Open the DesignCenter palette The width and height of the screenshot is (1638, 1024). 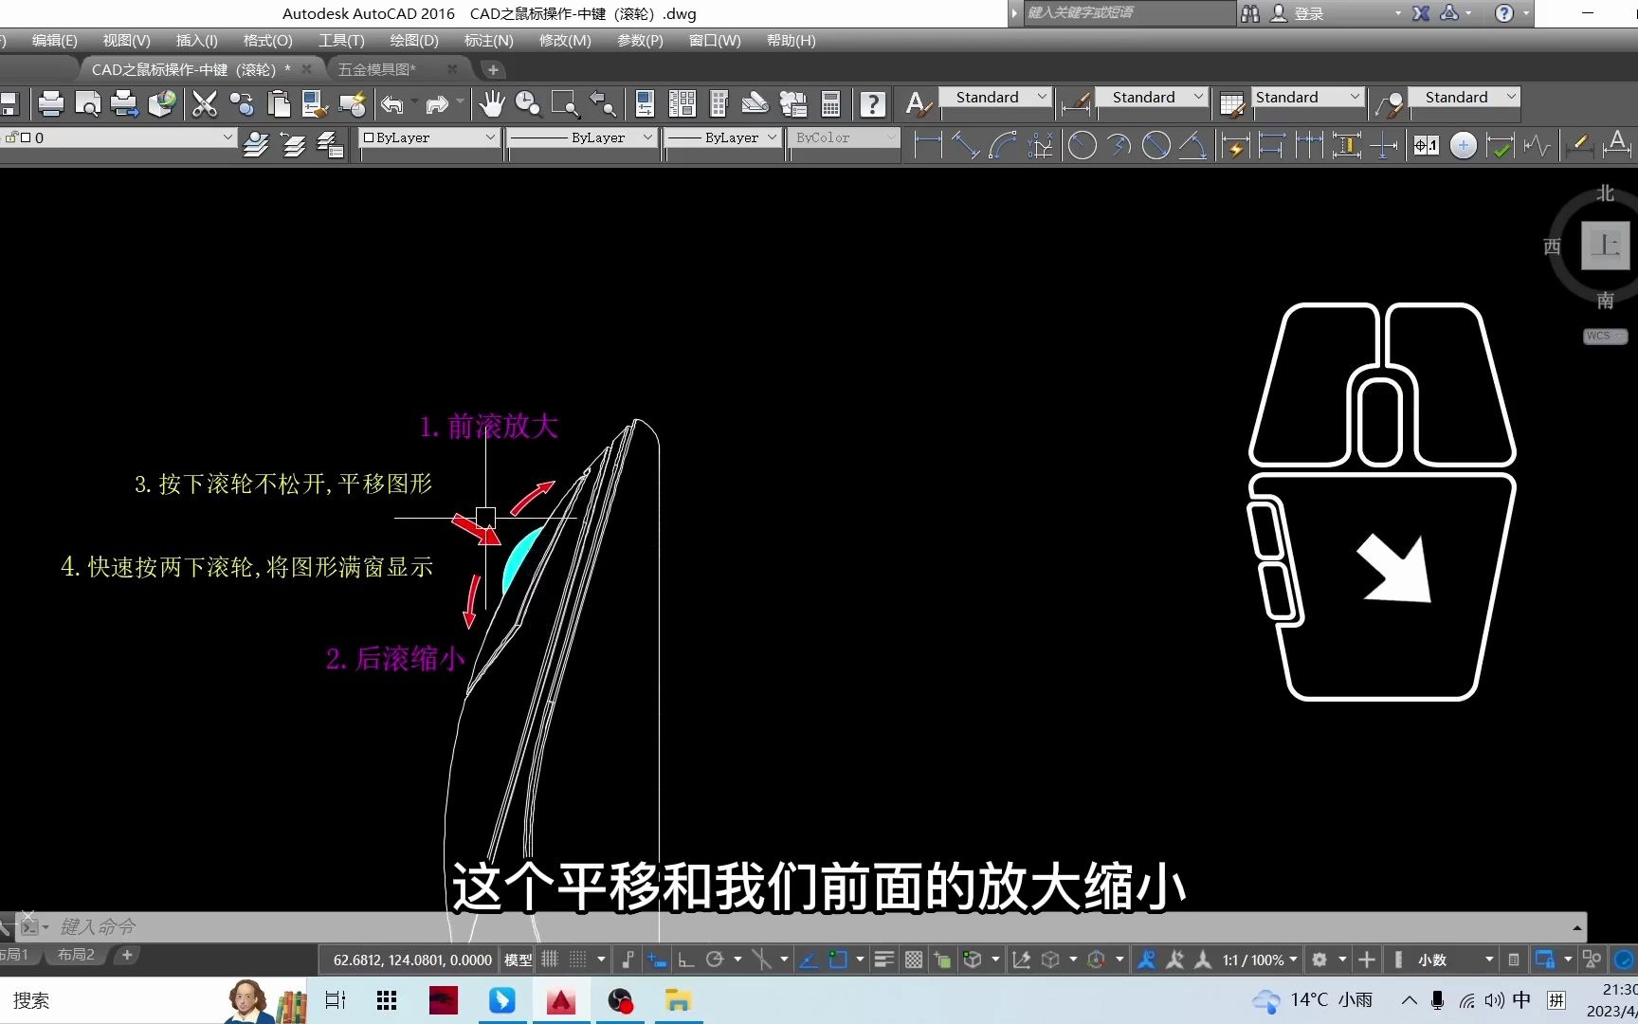point(682,104)
